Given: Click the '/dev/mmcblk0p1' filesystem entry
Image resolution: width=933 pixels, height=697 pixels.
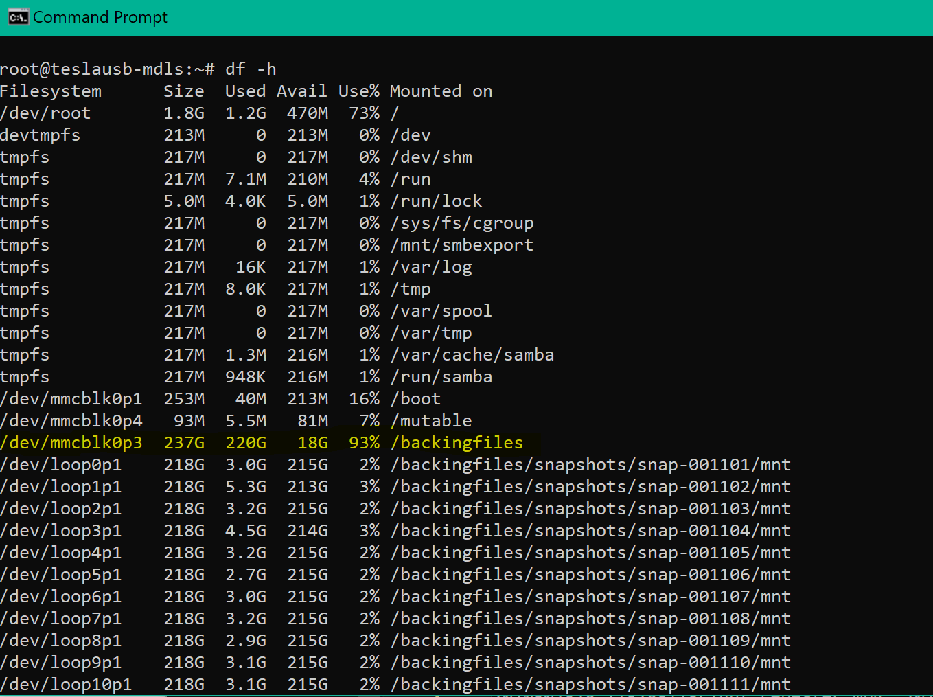Looking at the screenshot, I should 71,399.
